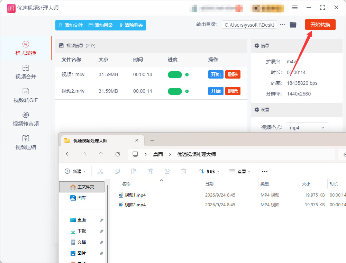Click the output directory path field
346x263 pixels.
tap(249, 25)
